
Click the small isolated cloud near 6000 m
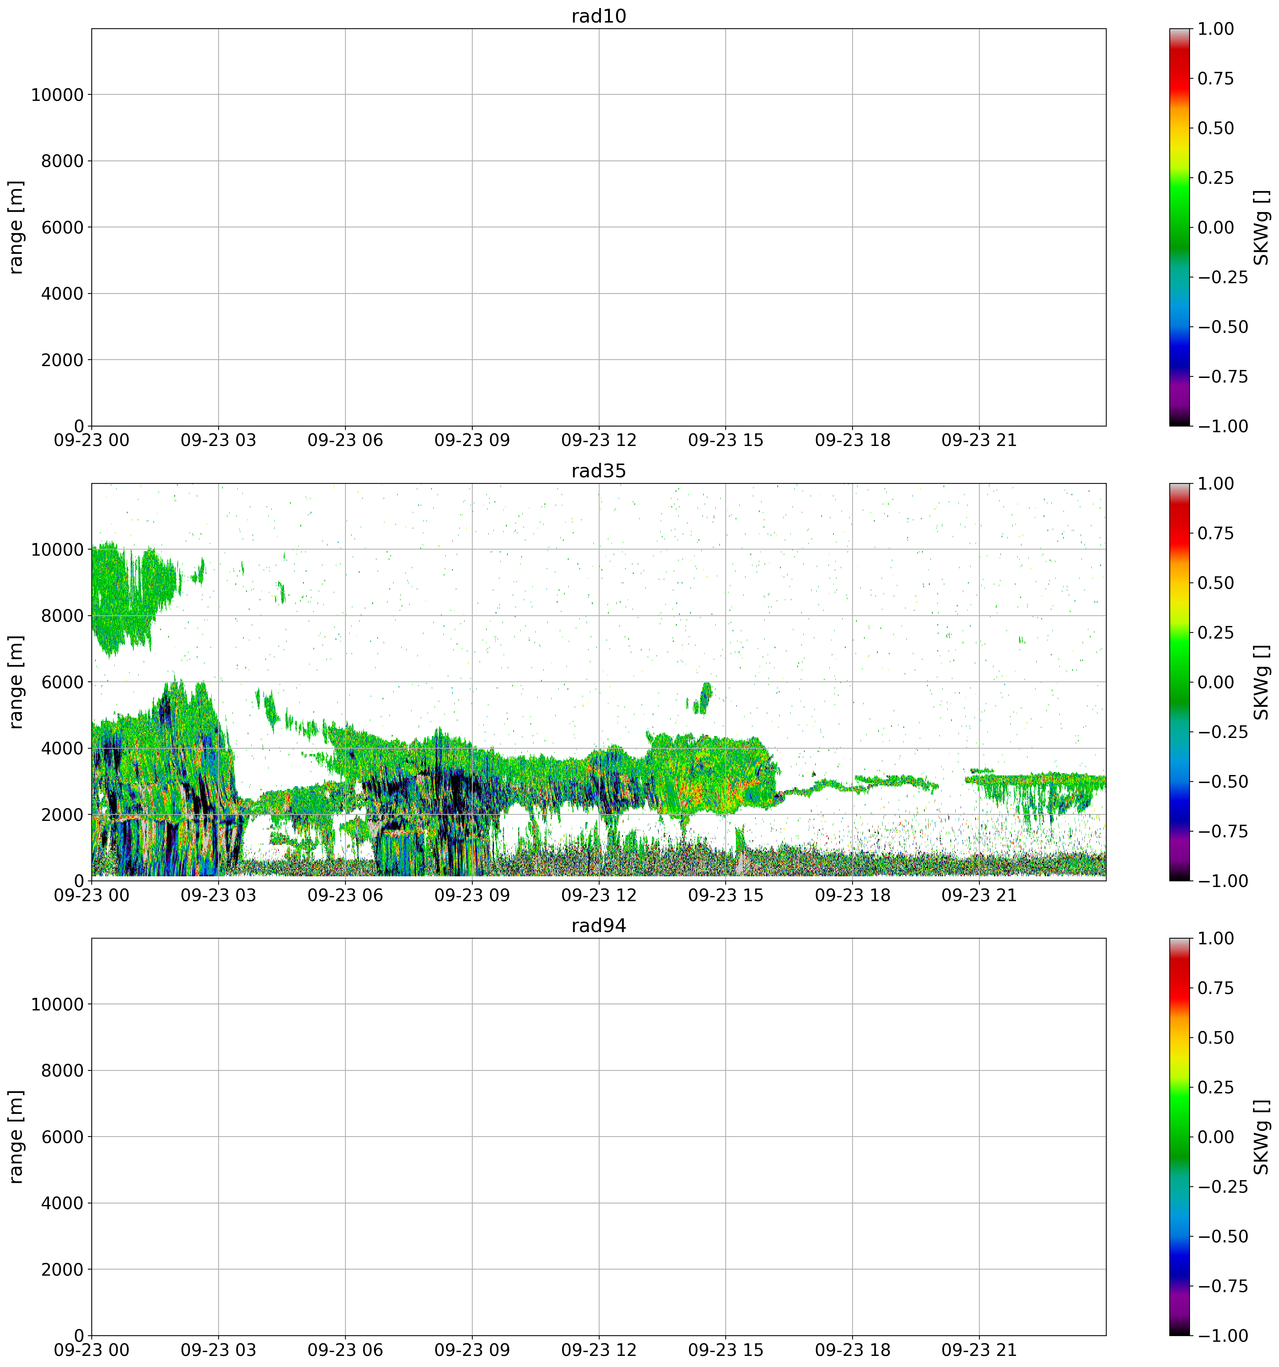704,698
